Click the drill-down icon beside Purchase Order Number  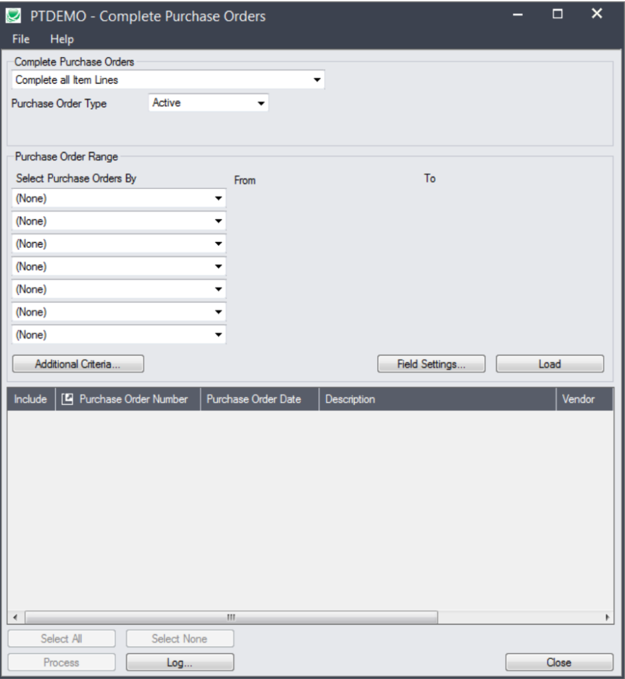tap(67, 399)
